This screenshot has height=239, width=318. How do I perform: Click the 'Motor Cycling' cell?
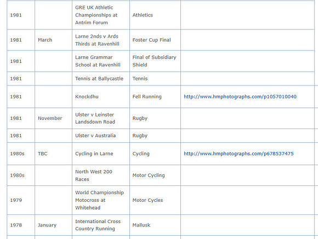[155, 175]
